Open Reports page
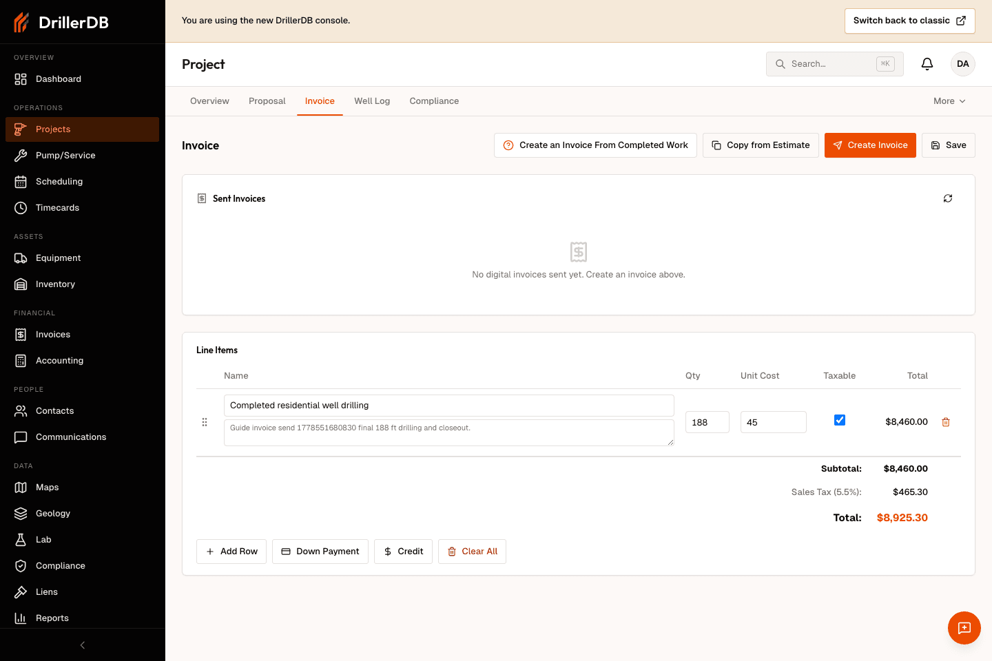Viewport: 992px width, 661px height. (82, 618)
